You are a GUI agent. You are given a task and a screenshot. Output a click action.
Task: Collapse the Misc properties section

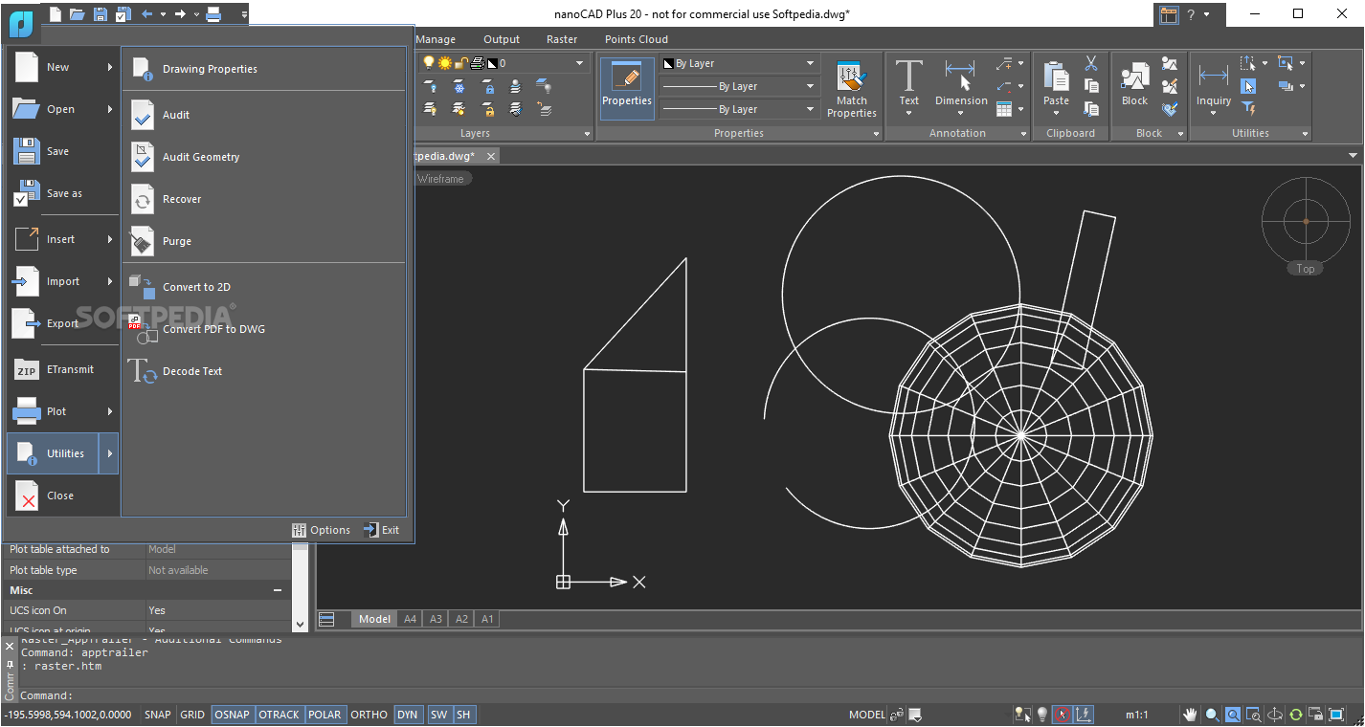point(278,590)
